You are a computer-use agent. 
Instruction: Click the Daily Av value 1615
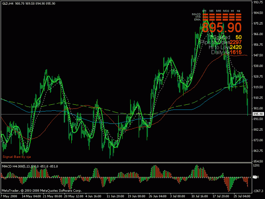click(x=236, y=52)
